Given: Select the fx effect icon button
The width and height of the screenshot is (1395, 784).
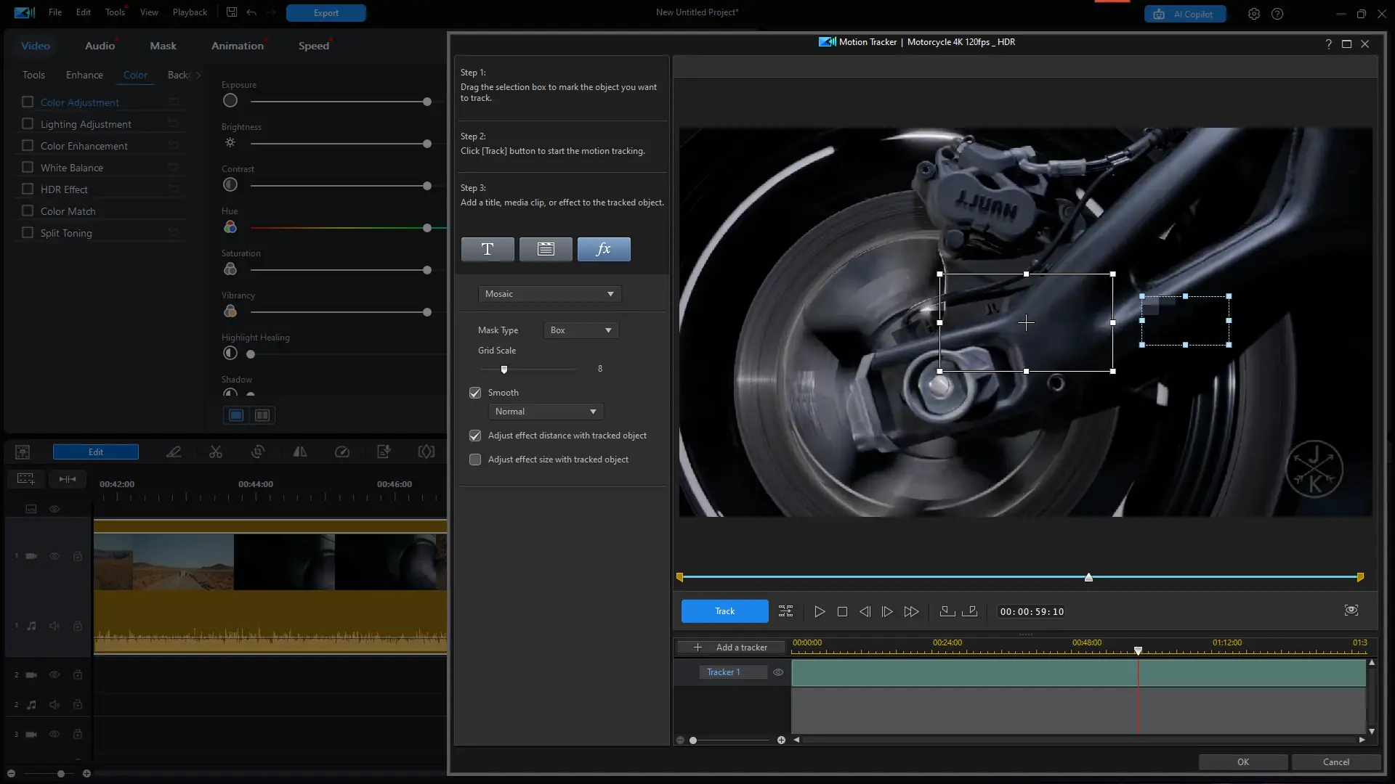Looking at the screenshot, I should (604, 249).
